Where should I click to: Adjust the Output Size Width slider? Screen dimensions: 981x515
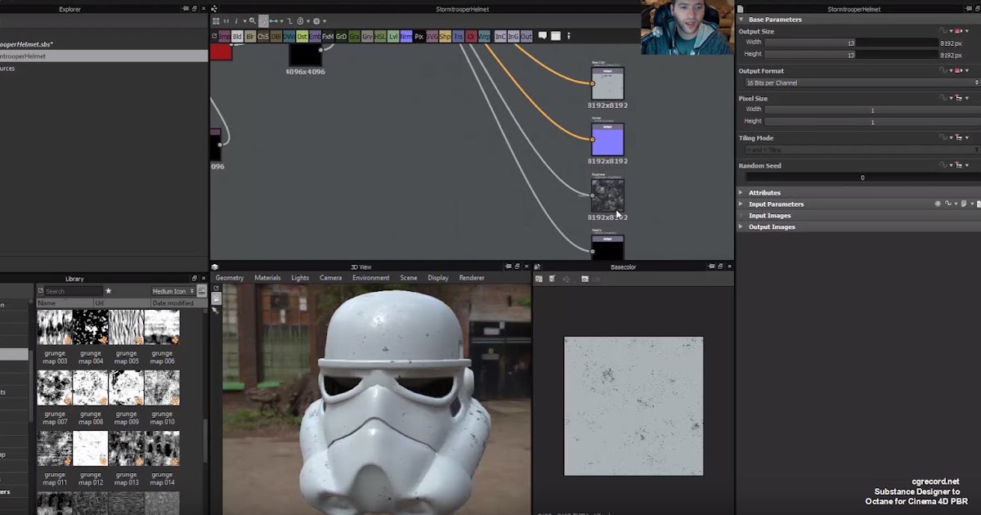tap(851, 43)
